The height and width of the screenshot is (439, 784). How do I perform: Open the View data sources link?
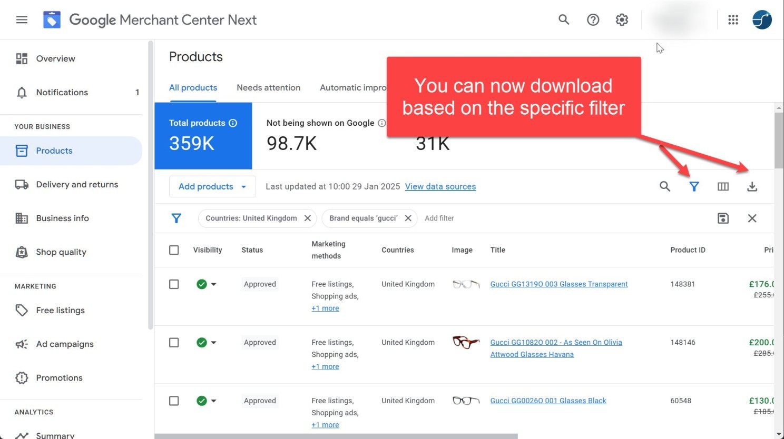440,186
